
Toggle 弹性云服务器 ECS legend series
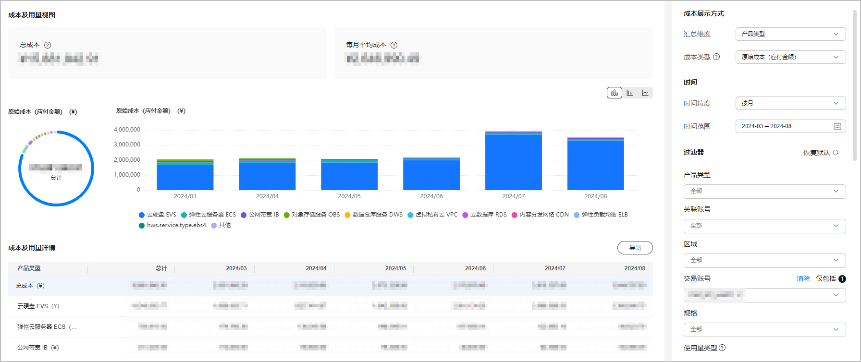209,215
